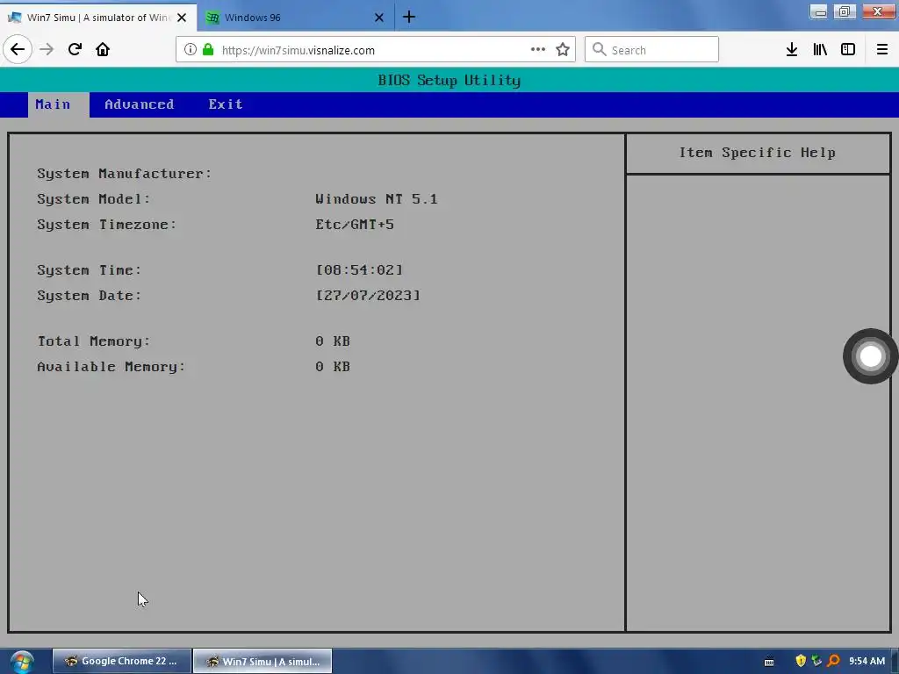This screenshot has height=674, width=899.
Task: Reload the current page
Action: point(75,49)
